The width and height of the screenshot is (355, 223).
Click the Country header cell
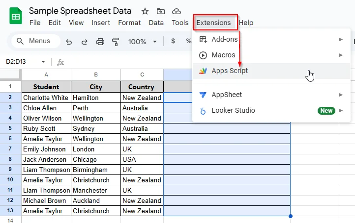point(142,87)
